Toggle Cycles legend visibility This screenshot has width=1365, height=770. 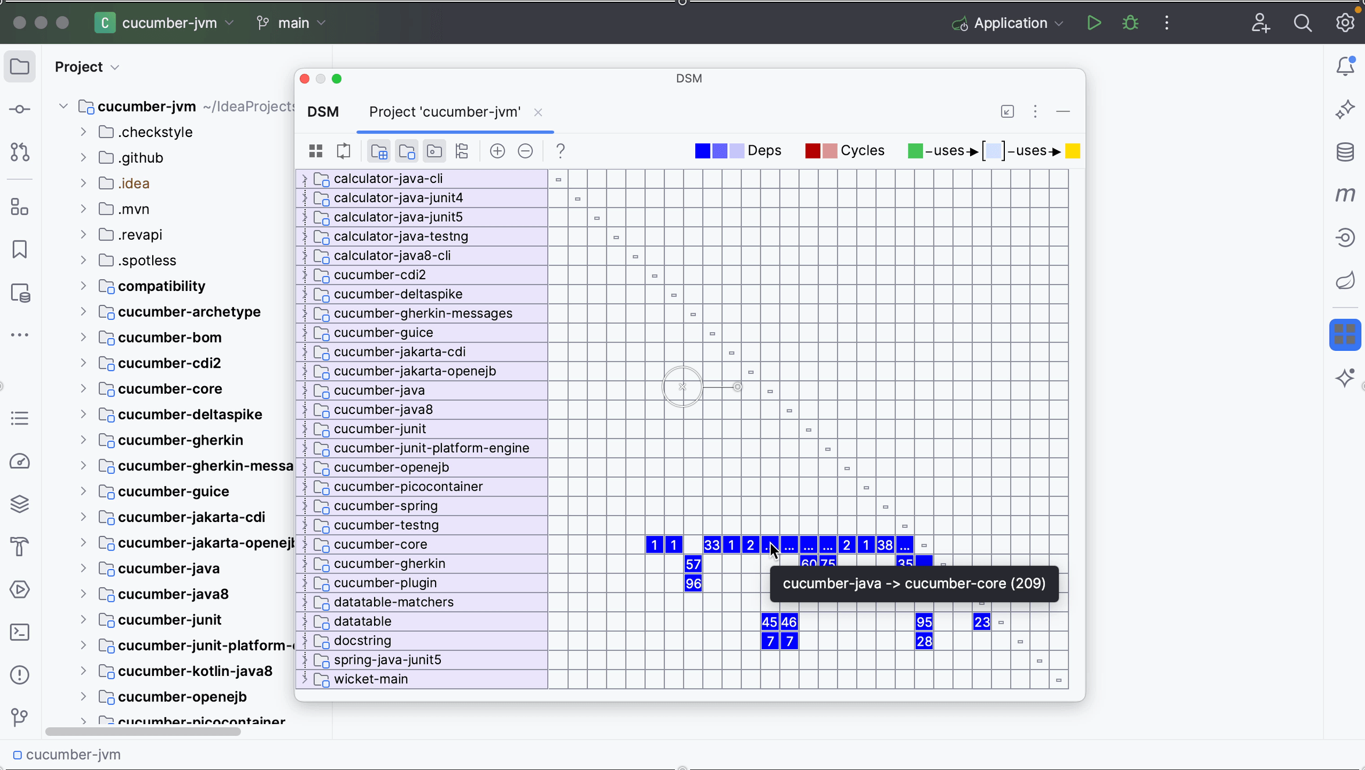[861, 151]
